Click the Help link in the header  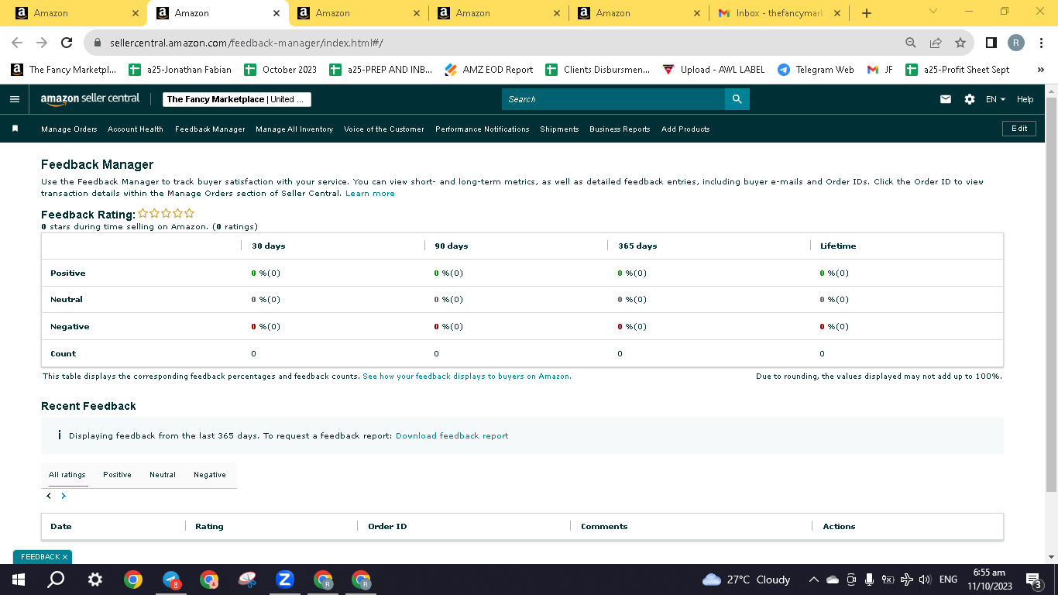[x=1025, y=99]
